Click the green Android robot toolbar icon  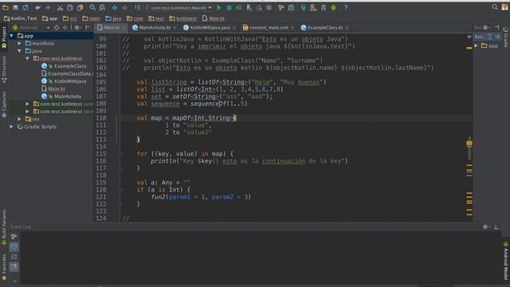[x=333, y=7]
